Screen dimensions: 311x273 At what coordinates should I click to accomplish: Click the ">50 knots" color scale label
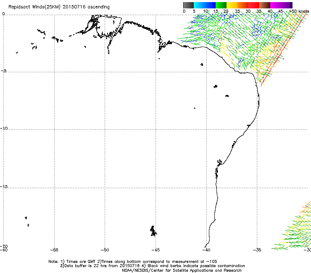(x=299, y=11)
